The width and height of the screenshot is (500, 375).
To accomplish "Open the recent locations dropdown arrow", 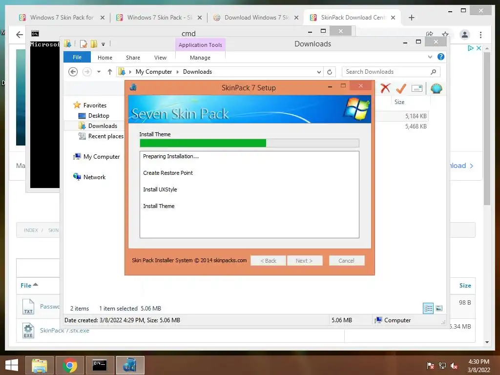I will 99,72.
